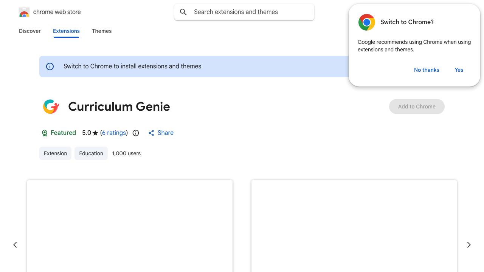
Task: Focus the Search extensions and themes field
Action: [244, 12]
